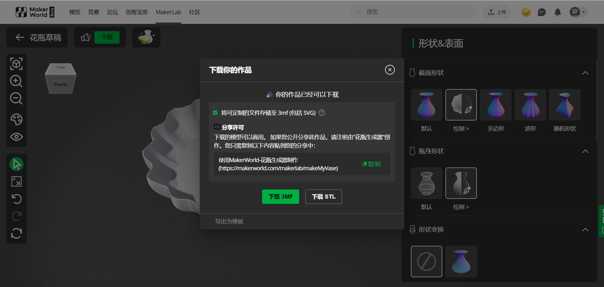Click the 形状变换 vase icon
Image resolution: width=604 pixels, height=287 pixels.
click(x=412, y=229)
